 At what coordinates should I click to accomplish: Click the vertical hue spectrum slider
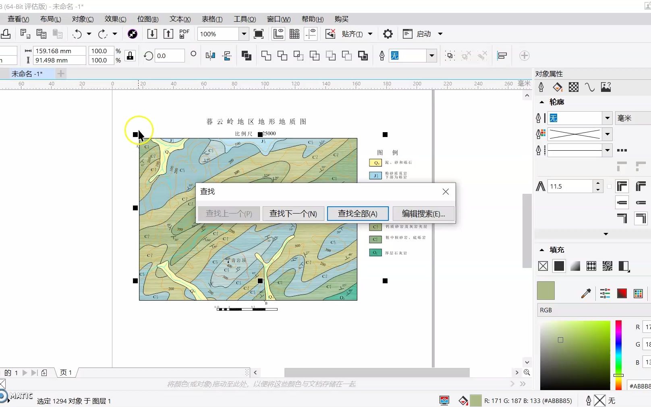pyautogui.click(x=618, y=355)
